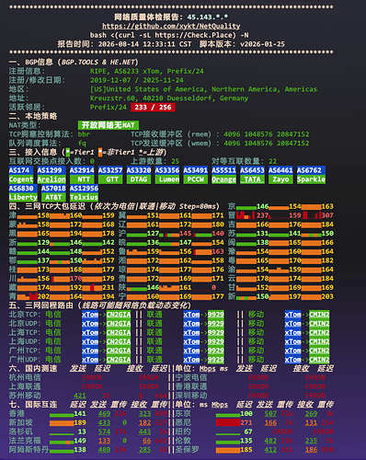Screen dimensions: 366x460
Task: Click 苏州移动 send speed 421
Action: click(x=80, y=396)
